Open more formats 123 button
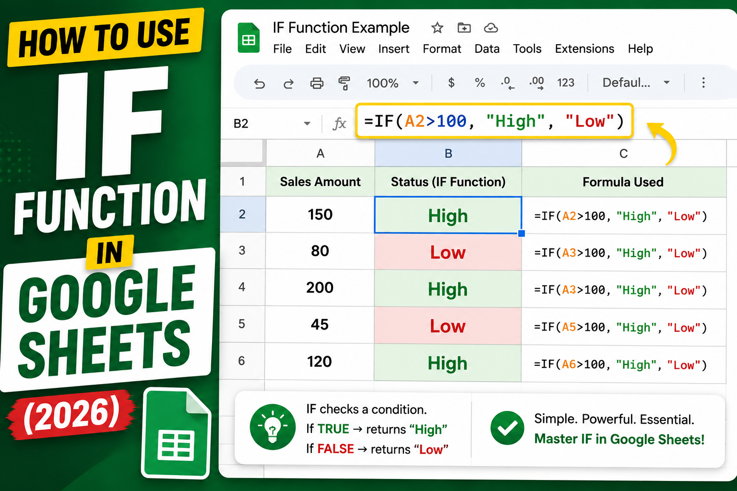The height and width of the screenshot is (491, 737). pos(566,83)
